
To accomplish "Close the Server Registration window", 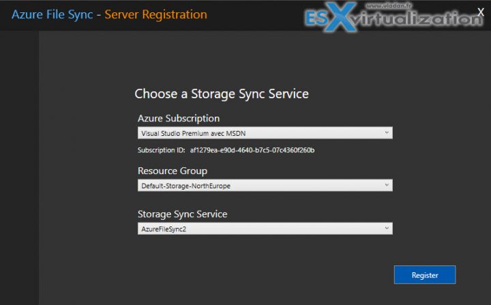I will [x=480, y=11].
